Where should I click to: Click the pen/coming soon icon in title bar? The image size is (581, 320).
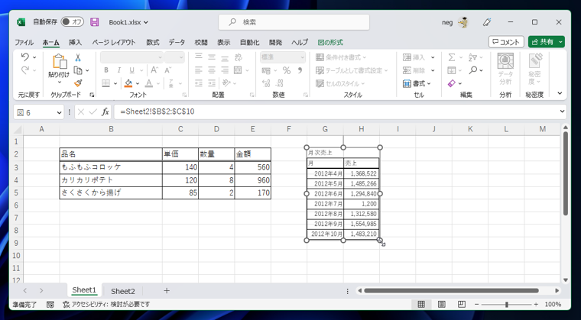pyautogui.click(x=487, y=22)
